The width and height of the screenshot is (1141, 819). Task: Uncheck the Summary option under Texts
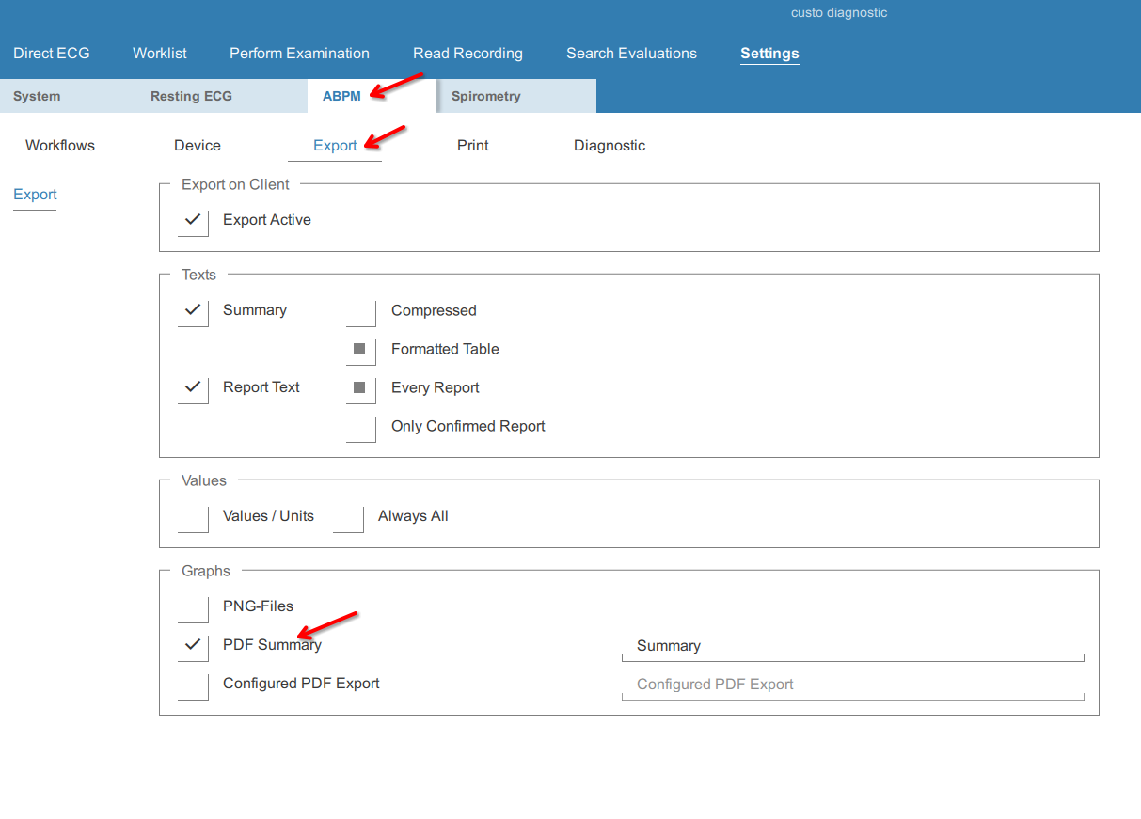(x=192, y=312)
